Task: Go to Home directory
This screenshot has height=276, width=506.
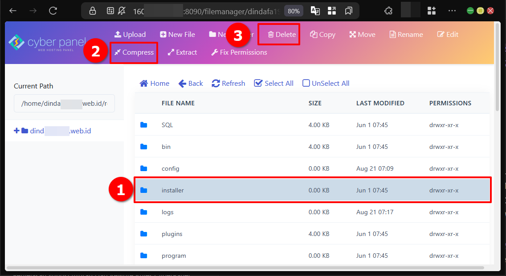Action: [x=154, y=84]
